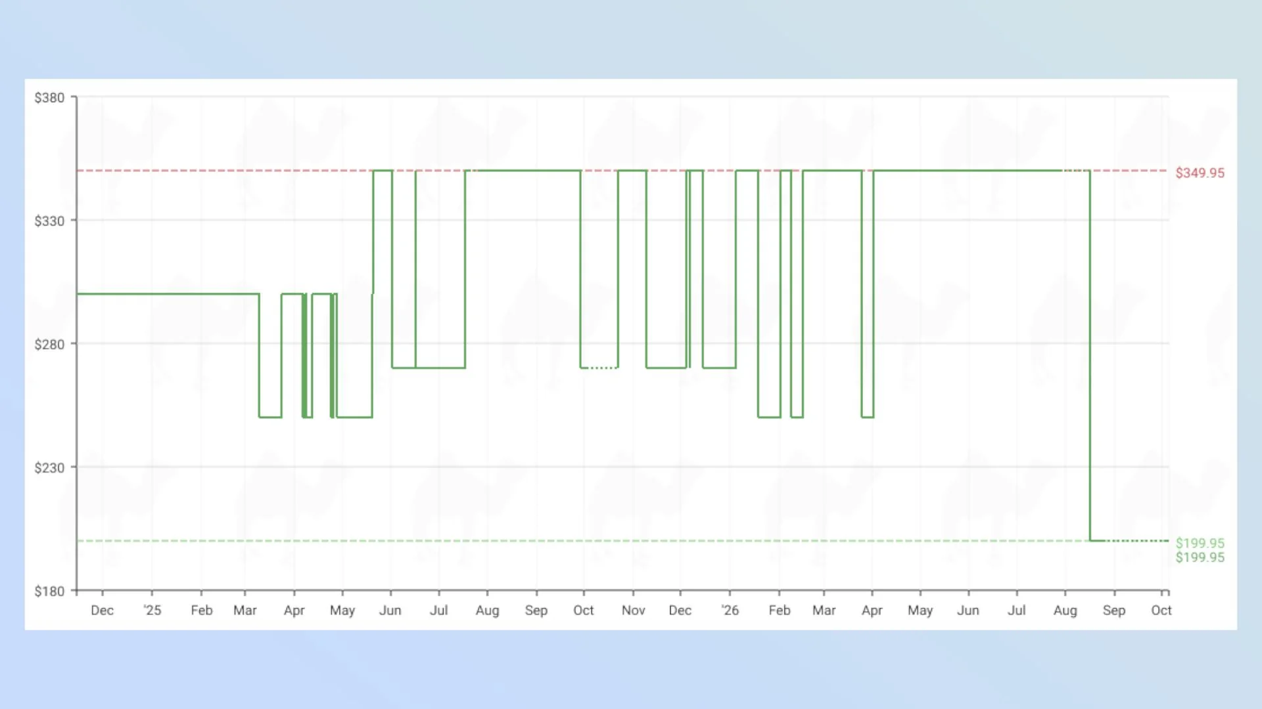Select the $330 price axis label

point(49,221)
